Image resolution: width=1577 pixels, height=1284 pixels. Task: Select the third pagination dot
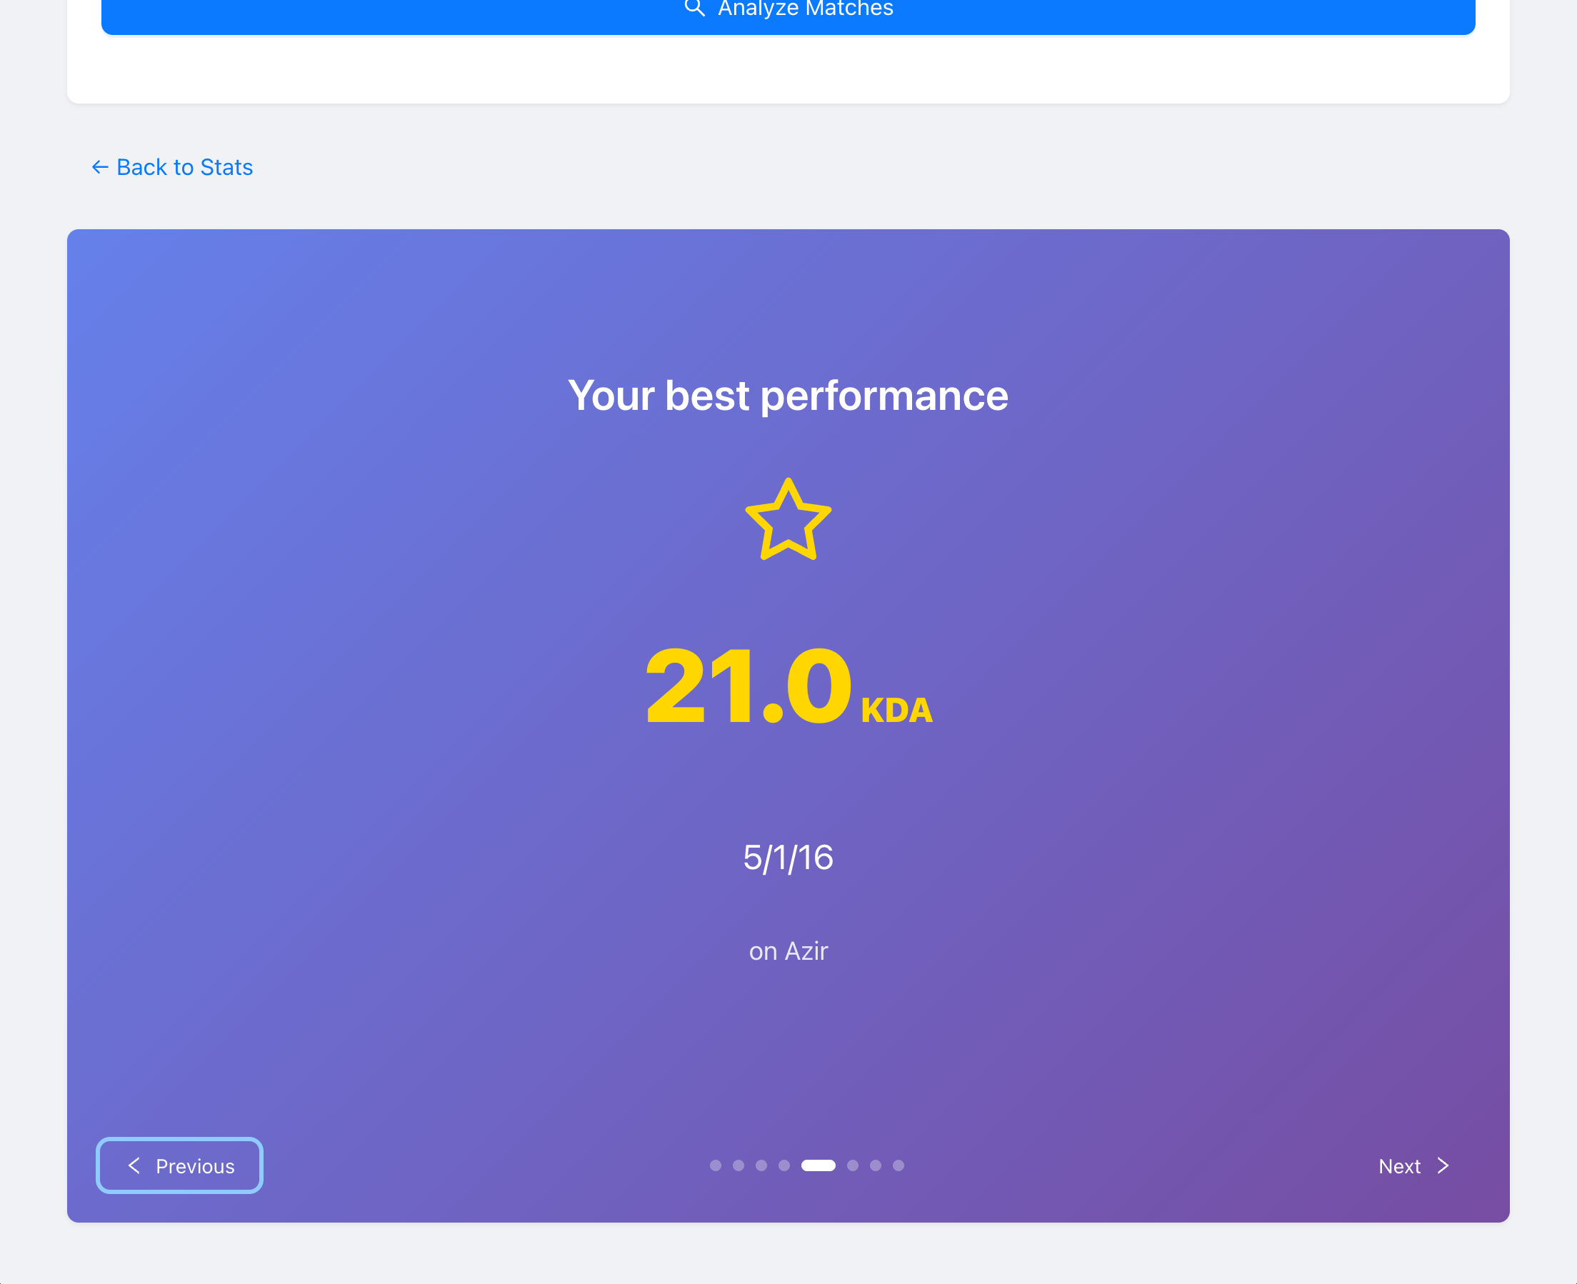point(761,1165)
